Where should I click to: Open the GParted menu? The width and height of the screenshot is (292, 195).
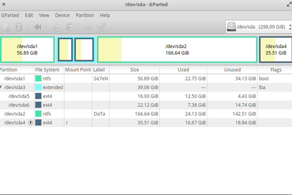pyautogui.click(x=10, y=15)
